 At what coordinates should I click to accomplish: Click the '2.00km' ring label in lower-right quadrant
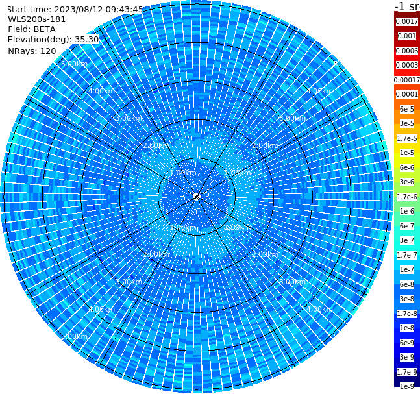(265, 254)
